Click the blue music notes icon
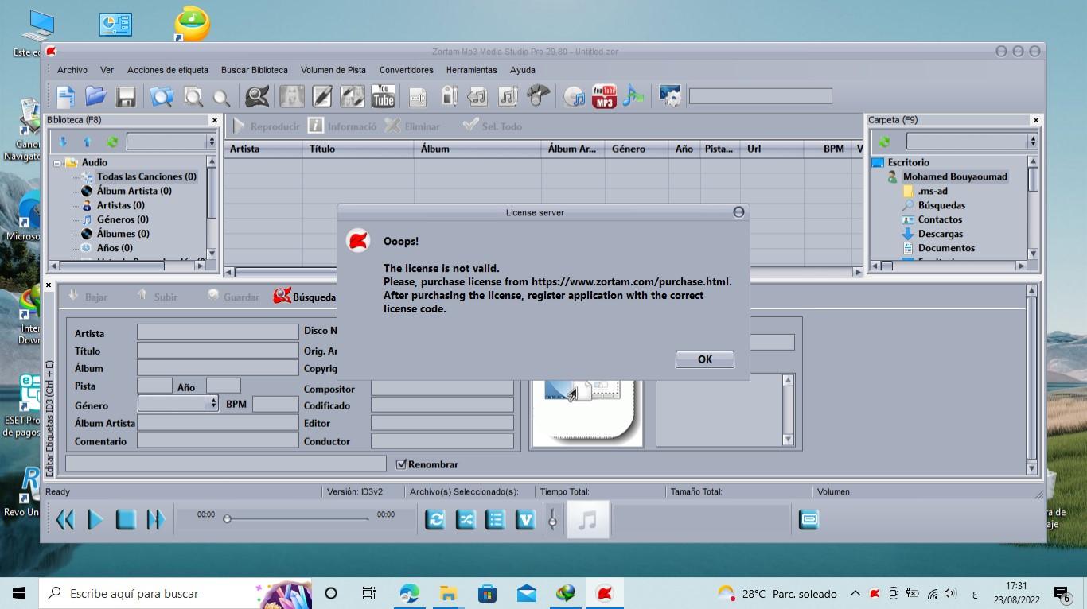The width and height of the screenshot is (1087, 609). point(633,97)
